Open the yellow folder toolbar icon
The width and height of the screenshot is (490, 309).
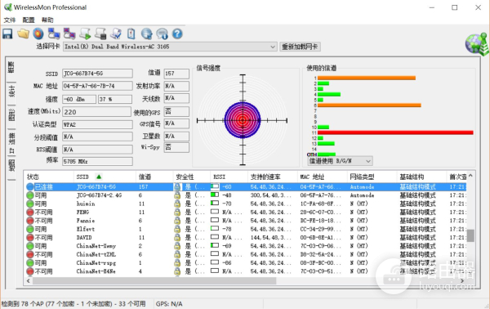click(x=23, y=34)
